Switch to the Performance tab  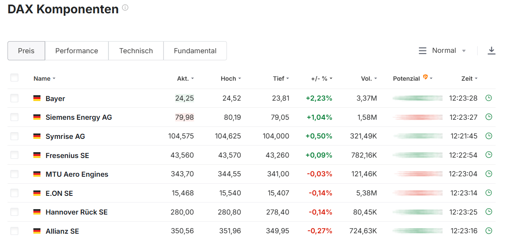point(77,51)
